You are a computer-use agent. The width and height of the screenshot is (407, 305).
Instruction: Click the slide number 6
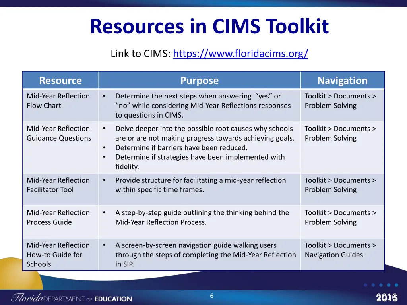211,296
